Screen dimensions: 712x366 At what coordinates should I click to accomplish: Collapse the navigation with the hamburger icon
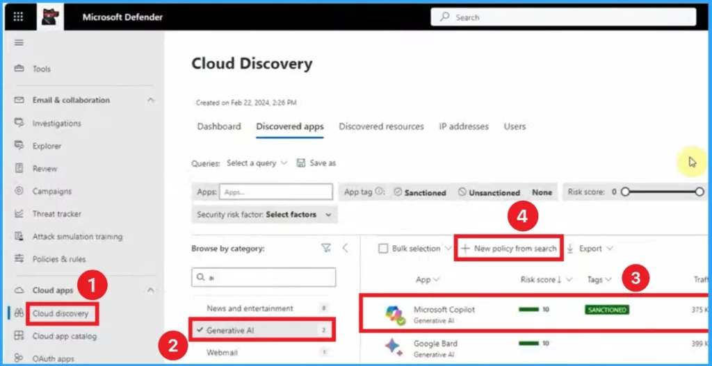(19, 43)
